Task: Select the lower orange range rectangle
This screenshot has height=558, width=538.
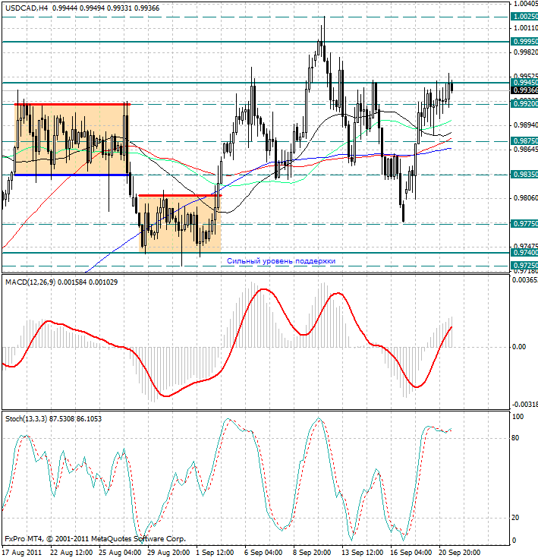Action: click(x=180, y=224)
